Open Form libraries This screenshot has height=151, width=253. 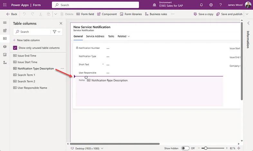point(131,14)
